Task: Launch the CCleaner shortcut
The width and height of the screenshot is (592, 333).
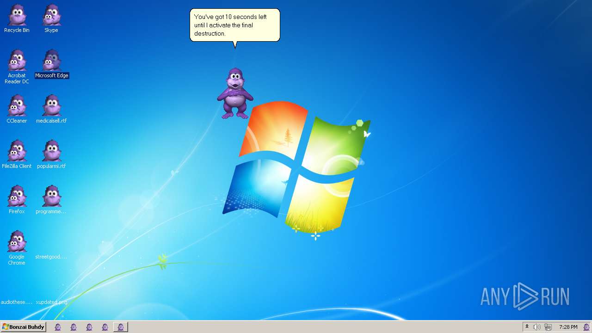Action: [x=17, y=109]
